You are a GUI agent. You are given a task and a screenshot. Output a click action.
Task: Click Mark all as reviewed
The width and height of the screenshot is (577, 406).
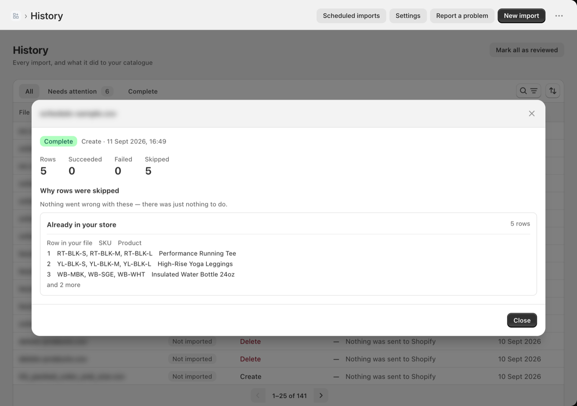[x=527, y=50]
